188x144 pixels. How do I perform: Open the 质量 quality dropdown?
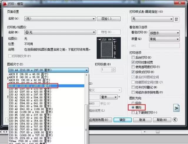[x=164, y=39]
